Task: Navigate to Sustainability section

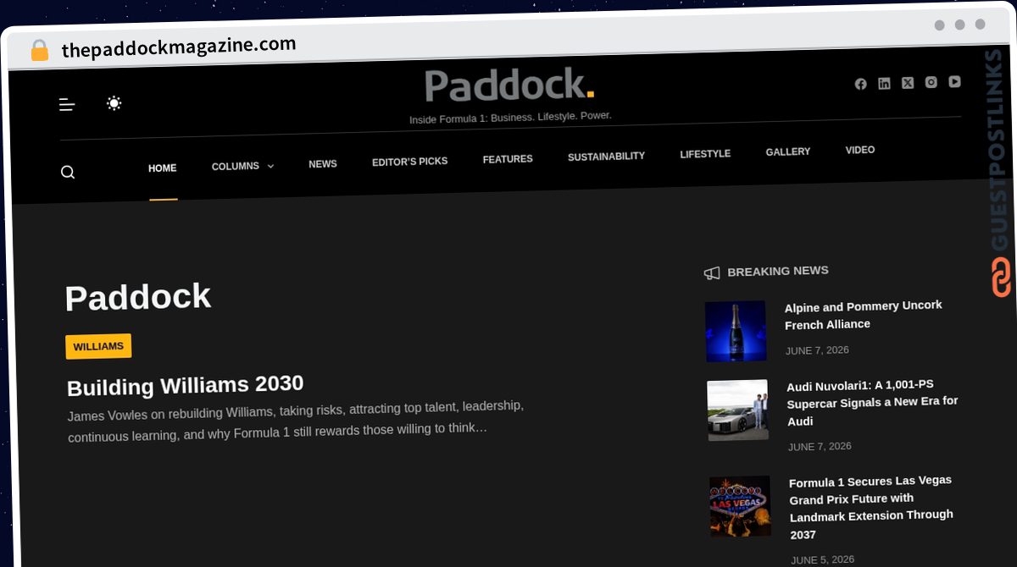Action: (606, 157)
